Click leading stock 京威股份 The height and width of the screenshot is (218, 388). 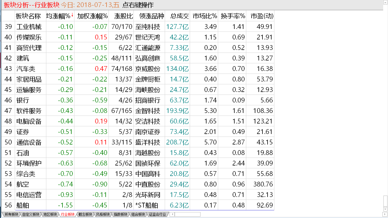tap(148, 69)
